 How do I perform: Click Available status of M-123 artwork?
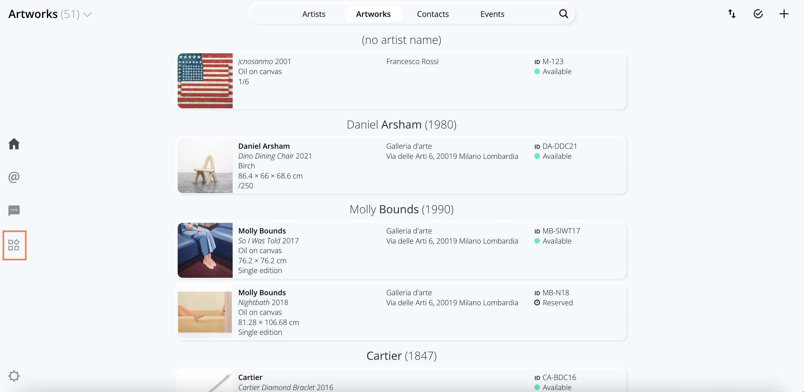tap(553, 72)
